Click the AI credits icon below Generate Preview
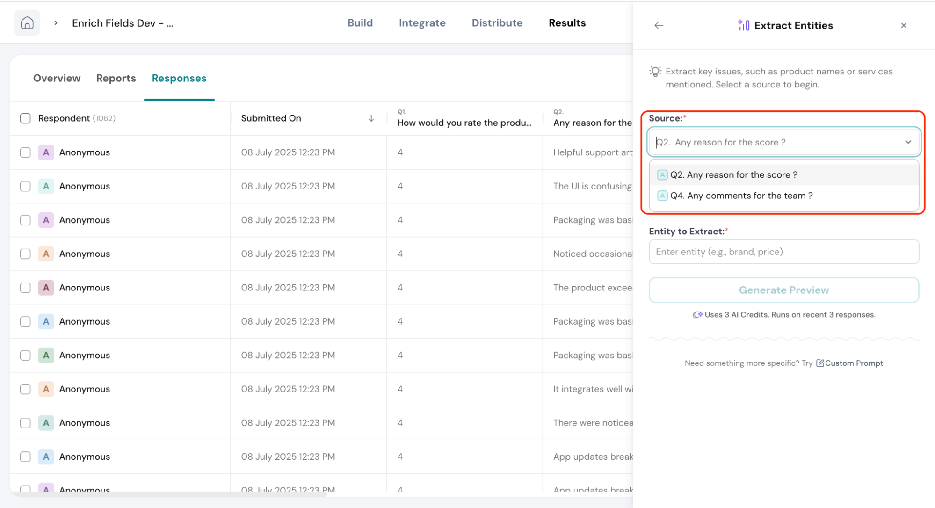935x508 pixels. [x=697, y=315]
